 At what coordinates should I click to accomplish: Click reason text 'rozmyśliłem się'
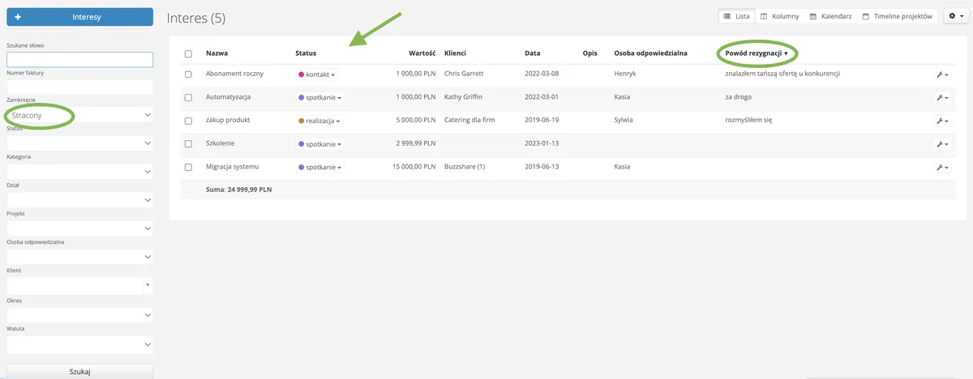(748, 121)
